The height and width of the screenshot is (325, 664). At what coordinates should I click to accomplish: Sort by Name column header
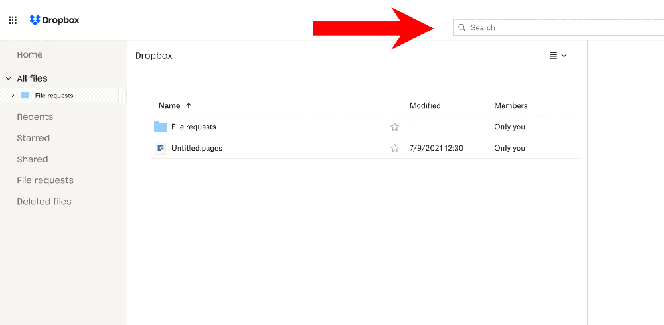pyautogui.click(x=169, y=106)
